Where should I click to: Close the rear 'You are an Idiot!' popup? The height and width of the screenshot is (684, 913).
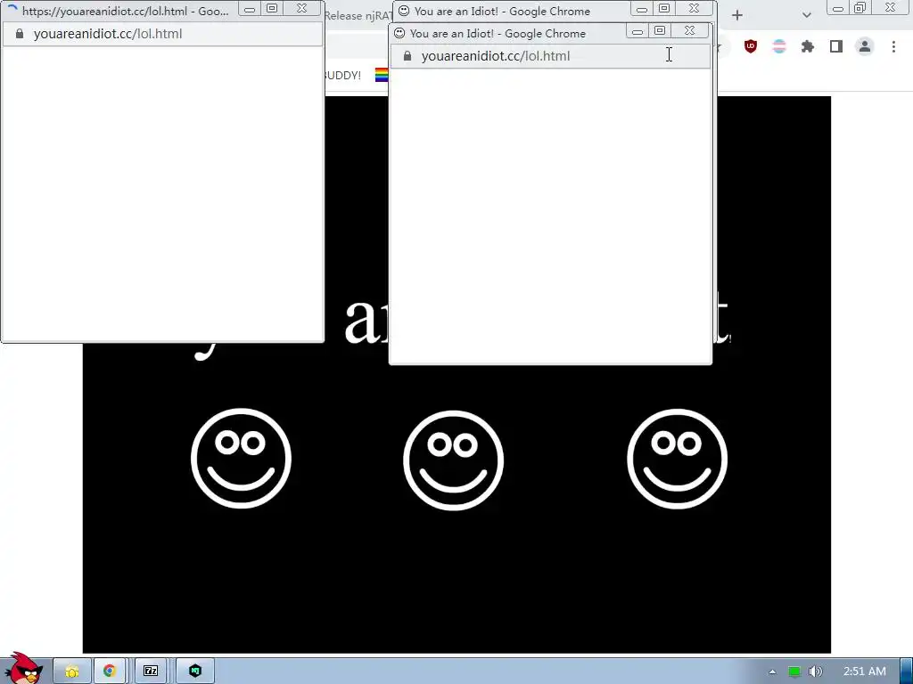click(x=694, y=8)
